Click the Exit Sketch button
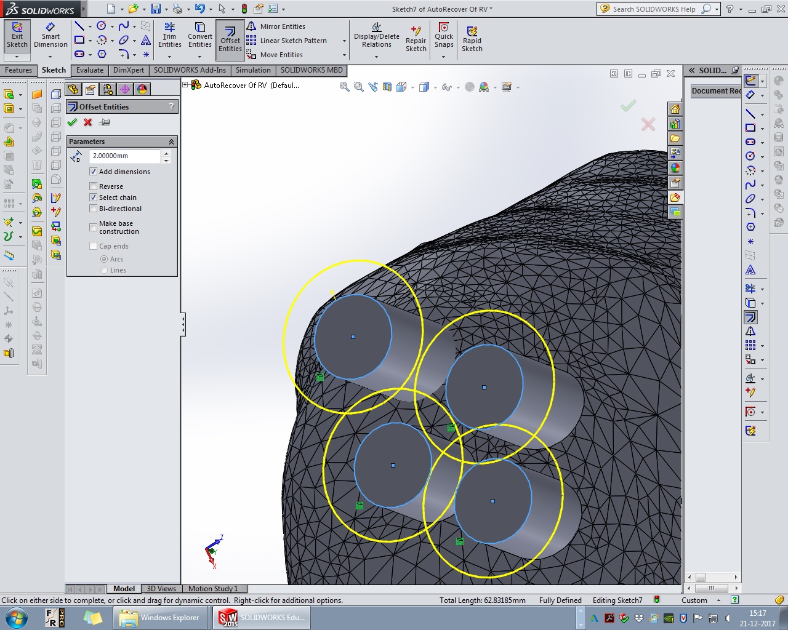788x630 pixels. (17, 36)
